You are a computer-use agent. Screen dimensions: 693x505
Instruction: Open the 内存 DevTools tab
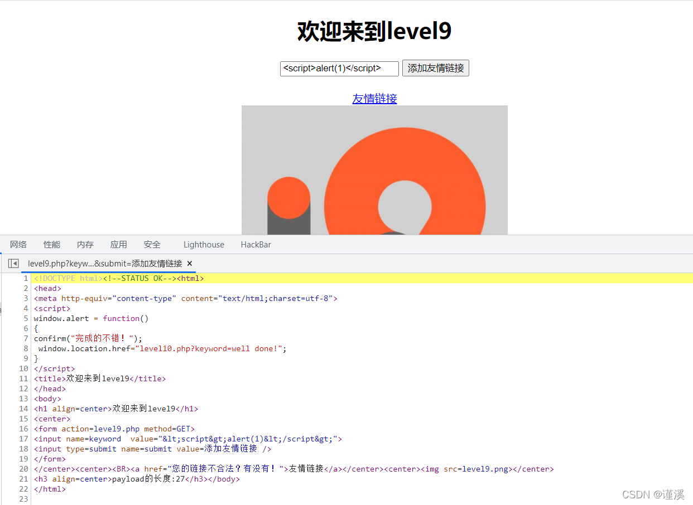[85, 245]
